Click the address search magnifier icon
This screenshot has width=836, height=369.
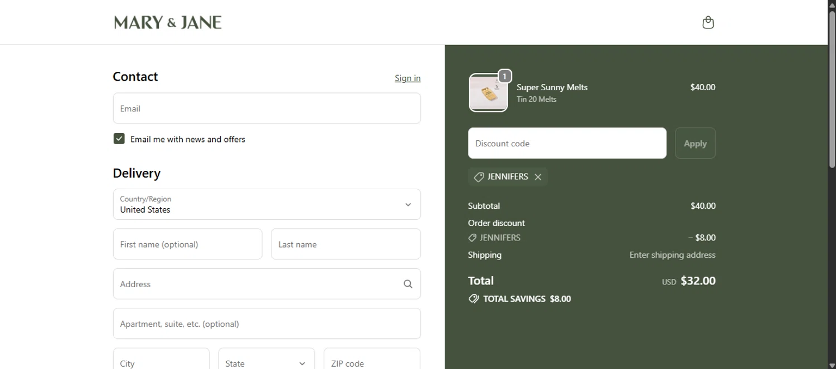(x=408, y=284)
